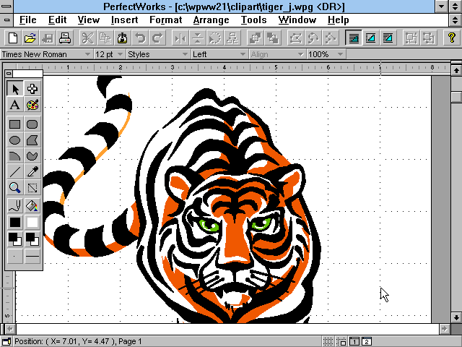462x347 pixels.
Task: Paste with the glue bottle icon
Action: [122, 38]
